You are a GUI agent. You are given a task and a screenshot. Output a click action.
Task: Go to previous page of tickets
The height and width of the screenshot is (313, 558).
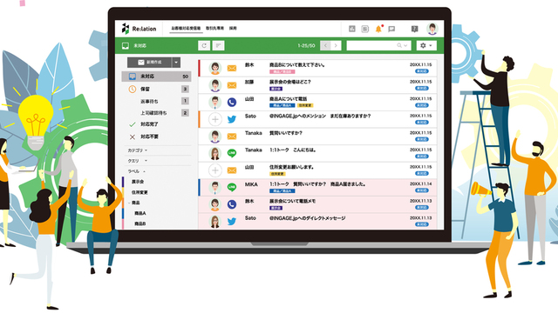click(x=325, y=45)
